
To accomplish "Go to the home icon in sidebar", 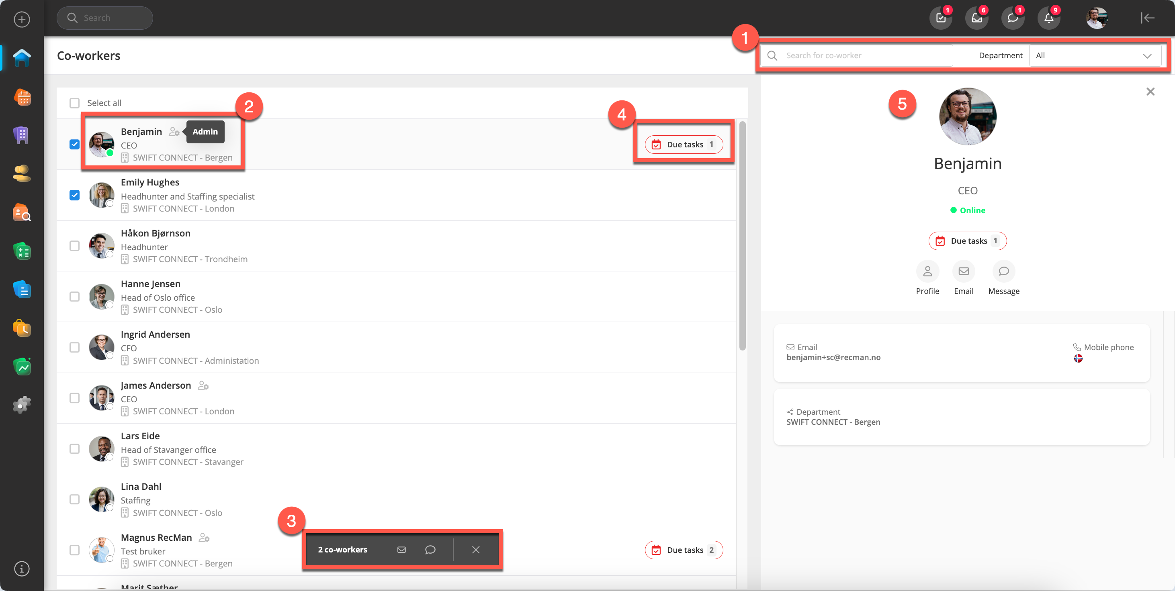I will (22, 58).
